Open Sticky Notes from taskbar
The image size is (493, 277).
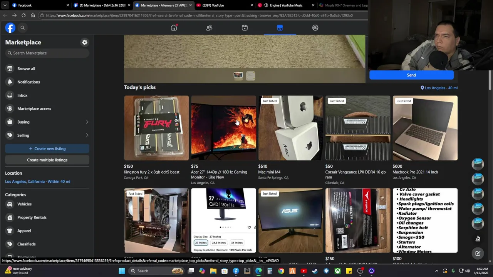pyautogui.click(x=349, y=271)
